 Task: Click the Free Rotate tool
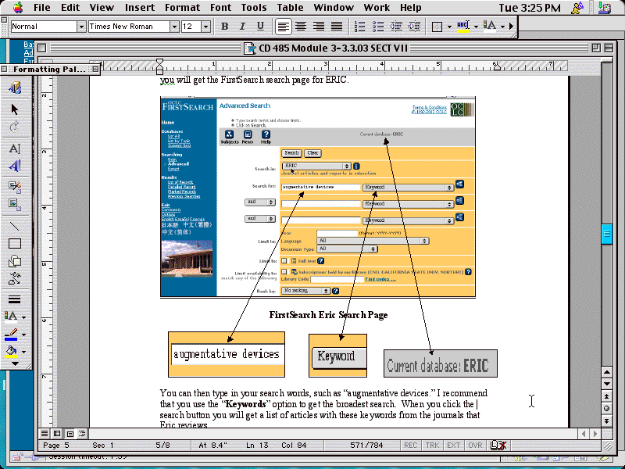coord(15,127)
